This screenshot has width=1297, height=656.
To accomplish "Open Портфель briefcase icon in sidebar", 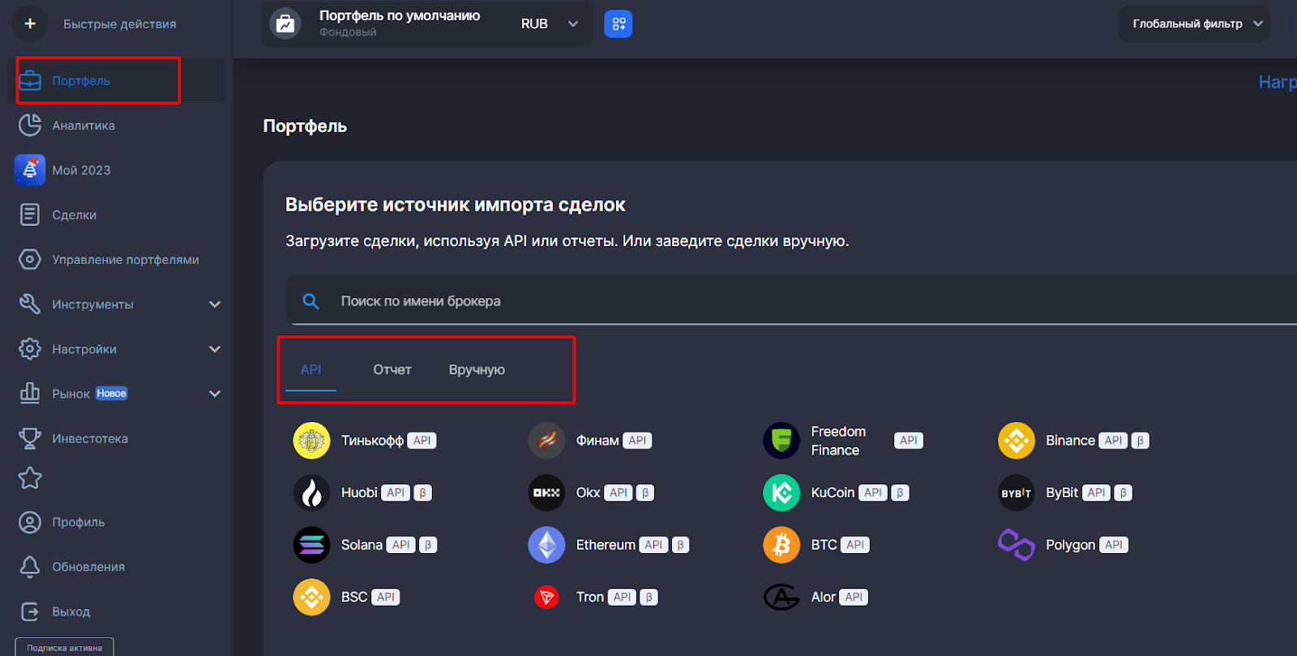I will click(30, 81).
